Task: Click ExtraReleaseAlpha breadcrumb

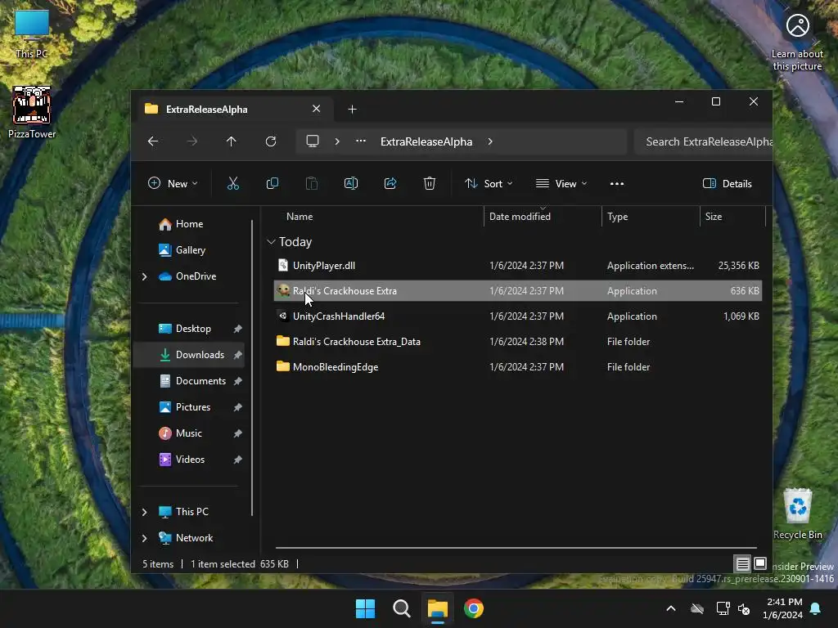Action: (426, 141)
